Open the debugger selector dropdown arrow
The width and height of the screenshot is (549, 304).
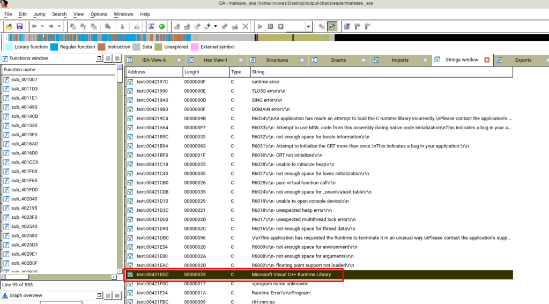(x=308, y=27)
